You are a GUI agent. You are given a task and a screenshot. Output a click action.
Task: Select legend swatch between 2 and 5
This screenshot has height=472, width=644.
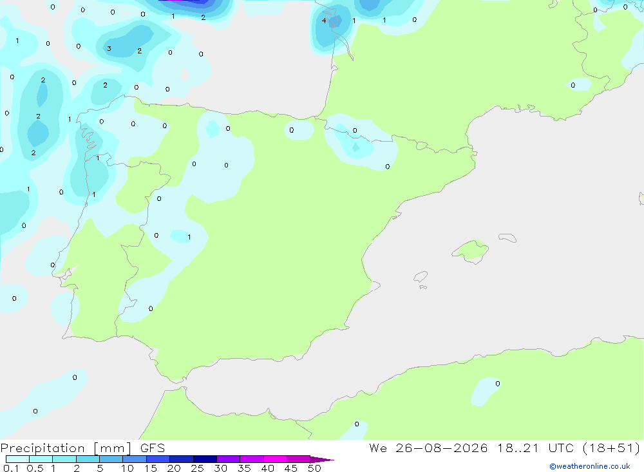(x=88, y=459)
